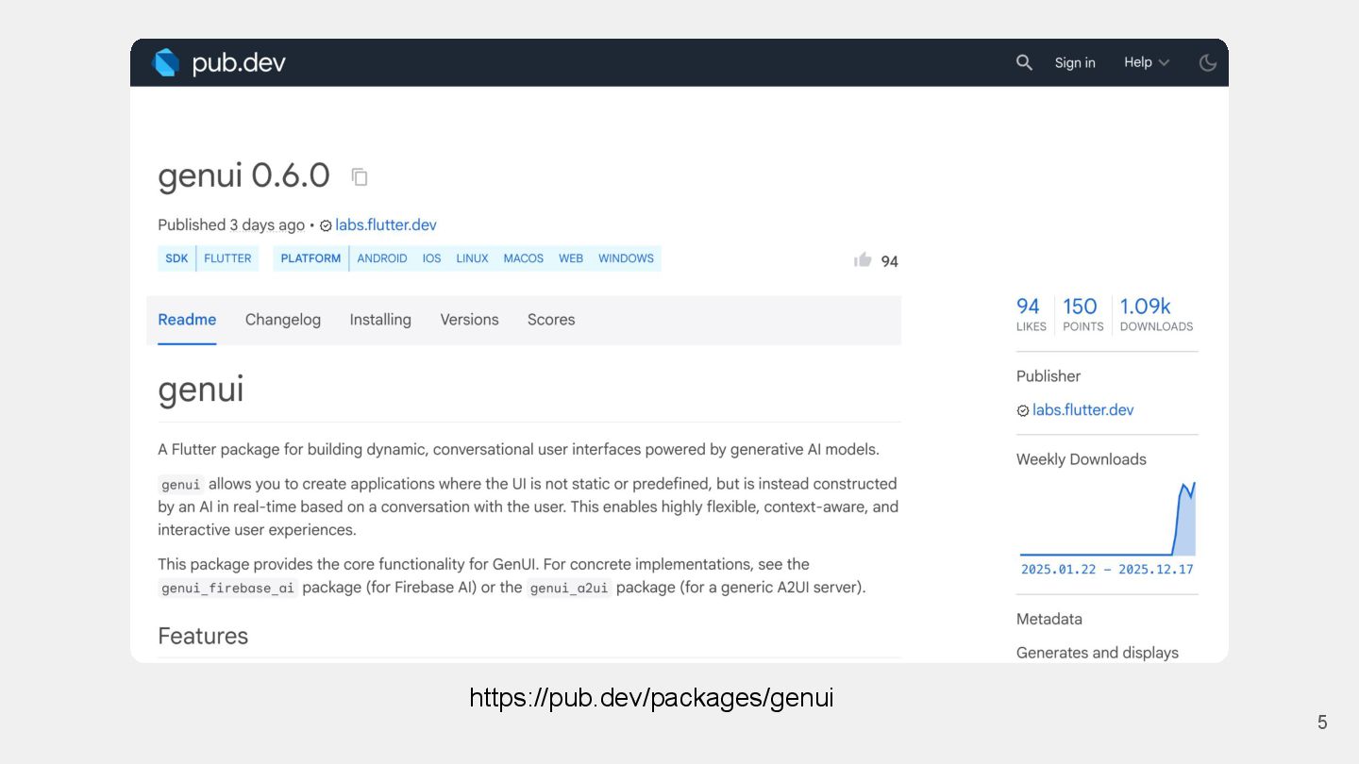The width and height of the screenshot is (1359, 764).
Task: Click verified publisher badge near Published date
Action: [326, 225]
